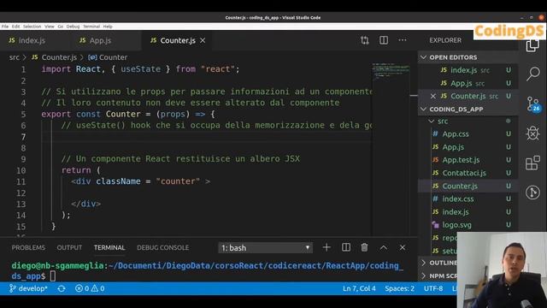This screenshot has width=547, height=308.
Task: Select index.js in Open Editors list
Action: click(468, 70)
